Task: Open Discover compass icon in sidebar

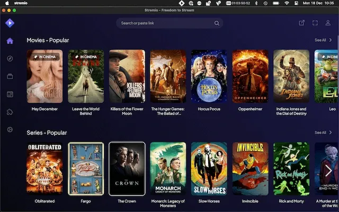Action: pyautogui.click(x=10, y=59)
